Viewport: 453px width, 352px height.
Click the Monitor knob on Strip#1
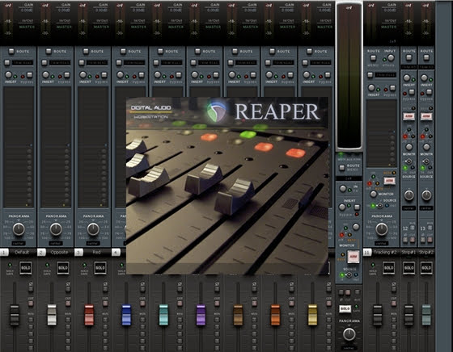tap(409, 147)
